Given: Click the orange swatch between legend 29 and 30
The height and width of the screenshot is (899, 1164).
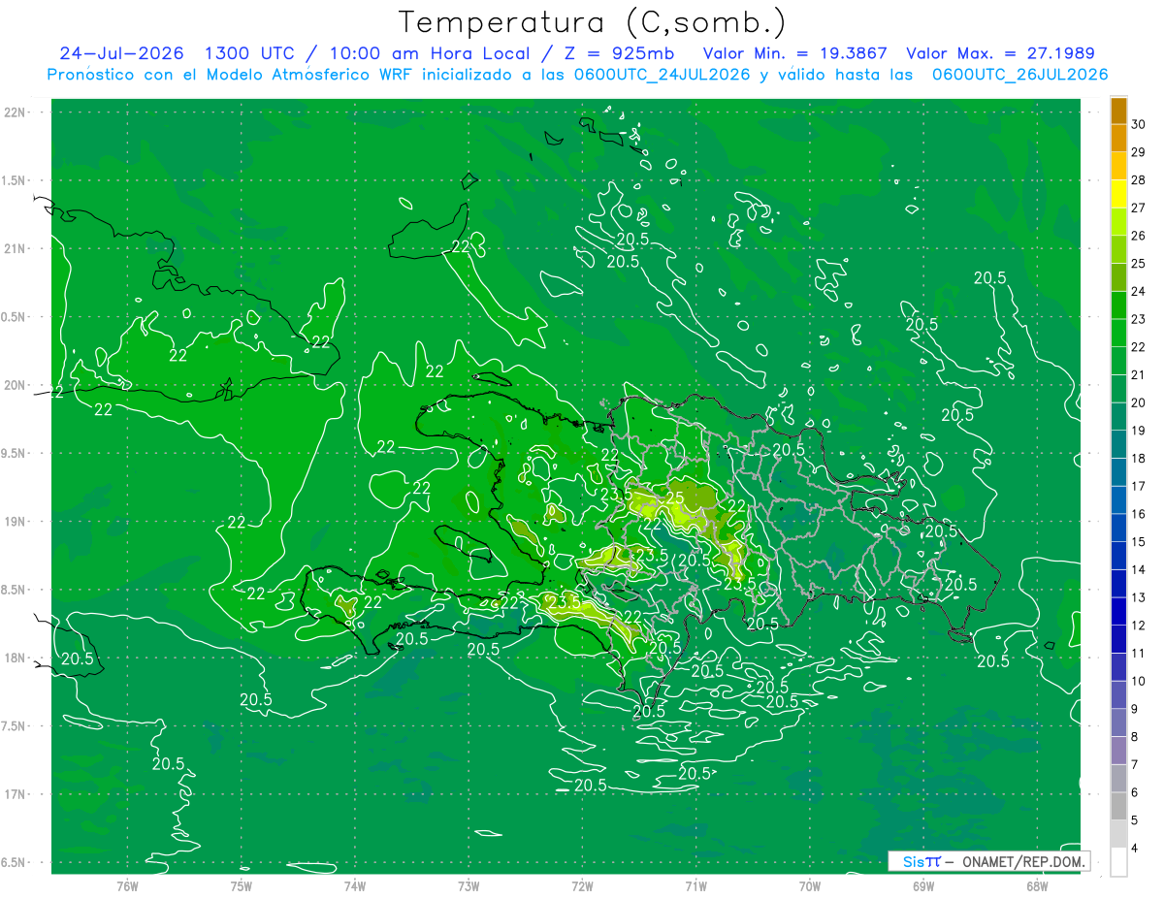Looking at the screenshot, I should (x=1119, y=139).
